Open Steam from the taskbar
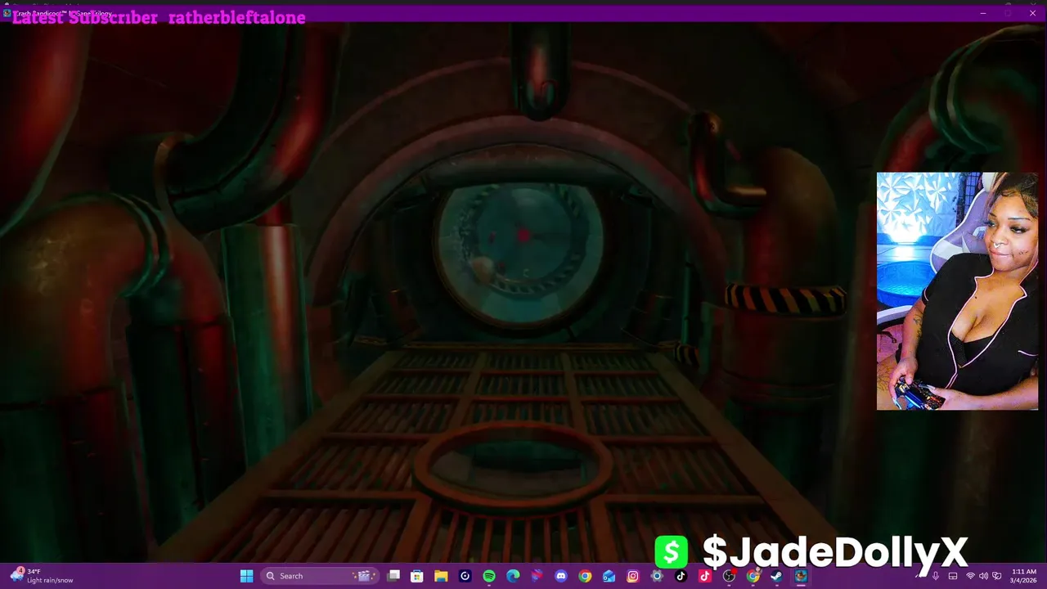Viewport: 1047px width, 589px height. (776, 576)
